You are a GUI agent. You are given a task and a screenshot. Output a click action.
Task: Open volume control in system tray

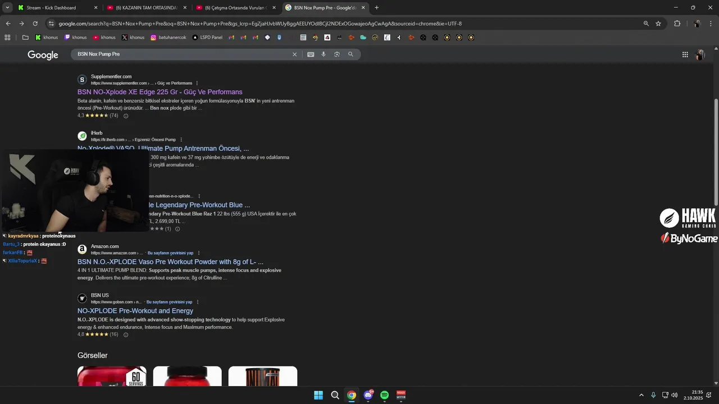click(674, 395)
